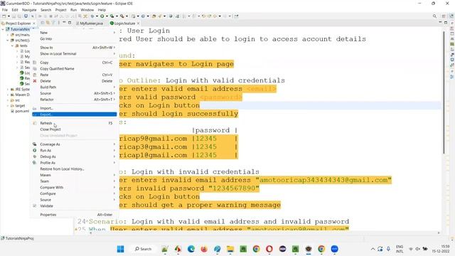Collapse the TutorialsNinjaProj project node

pyautogui.click(x=3, y=29)
